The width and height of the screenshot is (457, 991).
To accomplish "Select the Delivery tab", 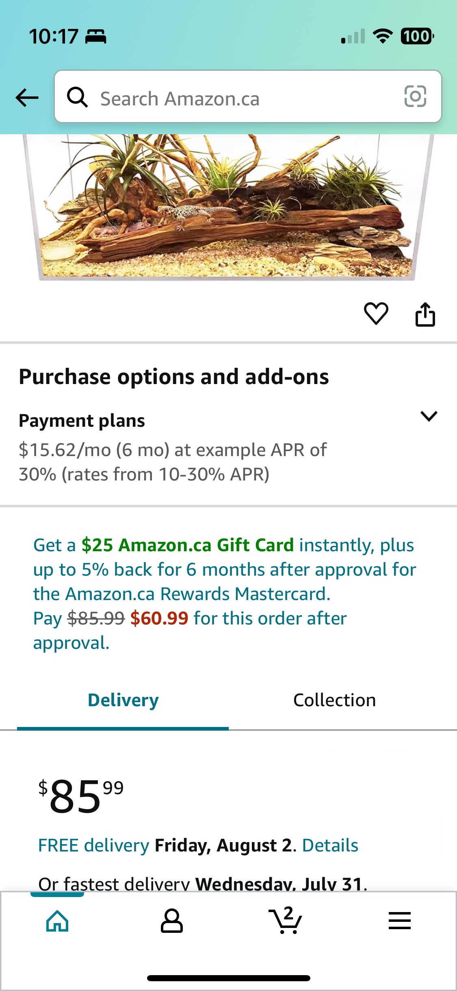I will click(x=123, y=700).
